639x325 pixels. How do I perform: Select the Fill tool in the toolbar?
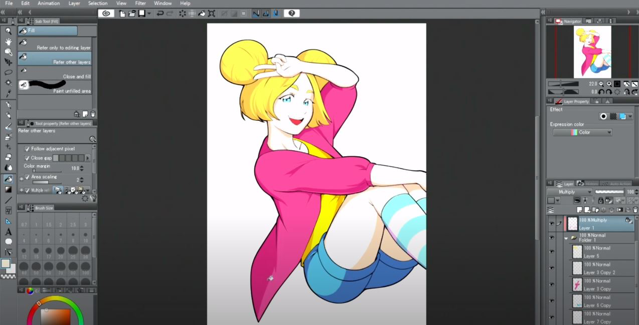8,178
